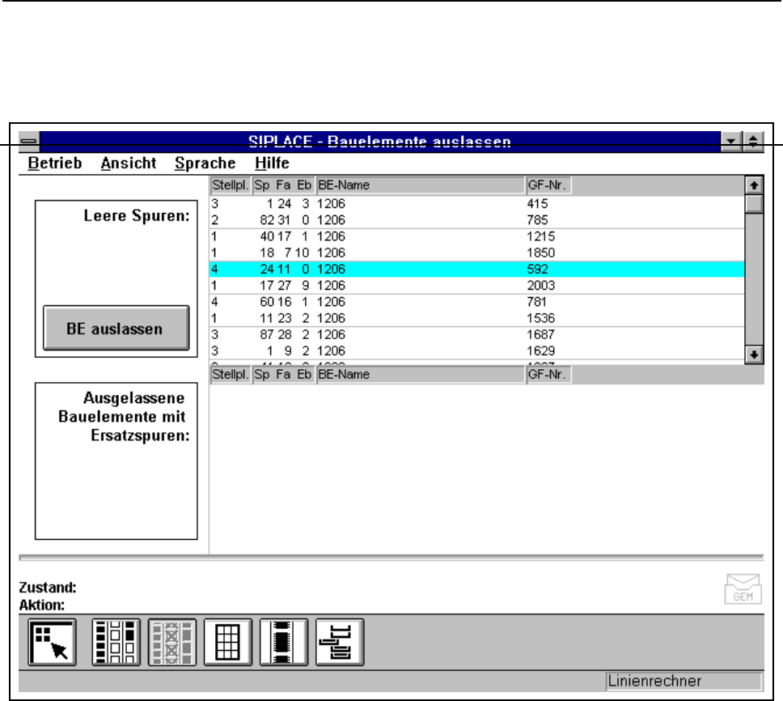Viewport: 783px width, 701px height.
Task: Select the row with GF-Nr. 1215
Action: coord(477,237)
